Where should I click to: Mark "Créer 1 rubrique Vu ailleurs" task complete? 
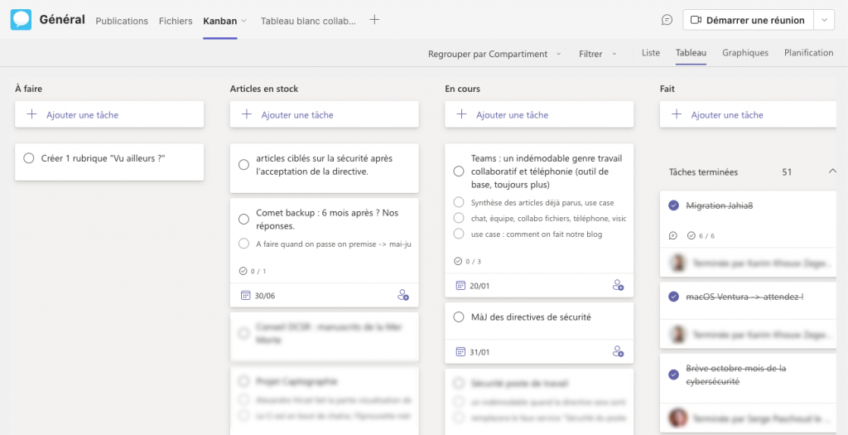[x=29, y=157]
